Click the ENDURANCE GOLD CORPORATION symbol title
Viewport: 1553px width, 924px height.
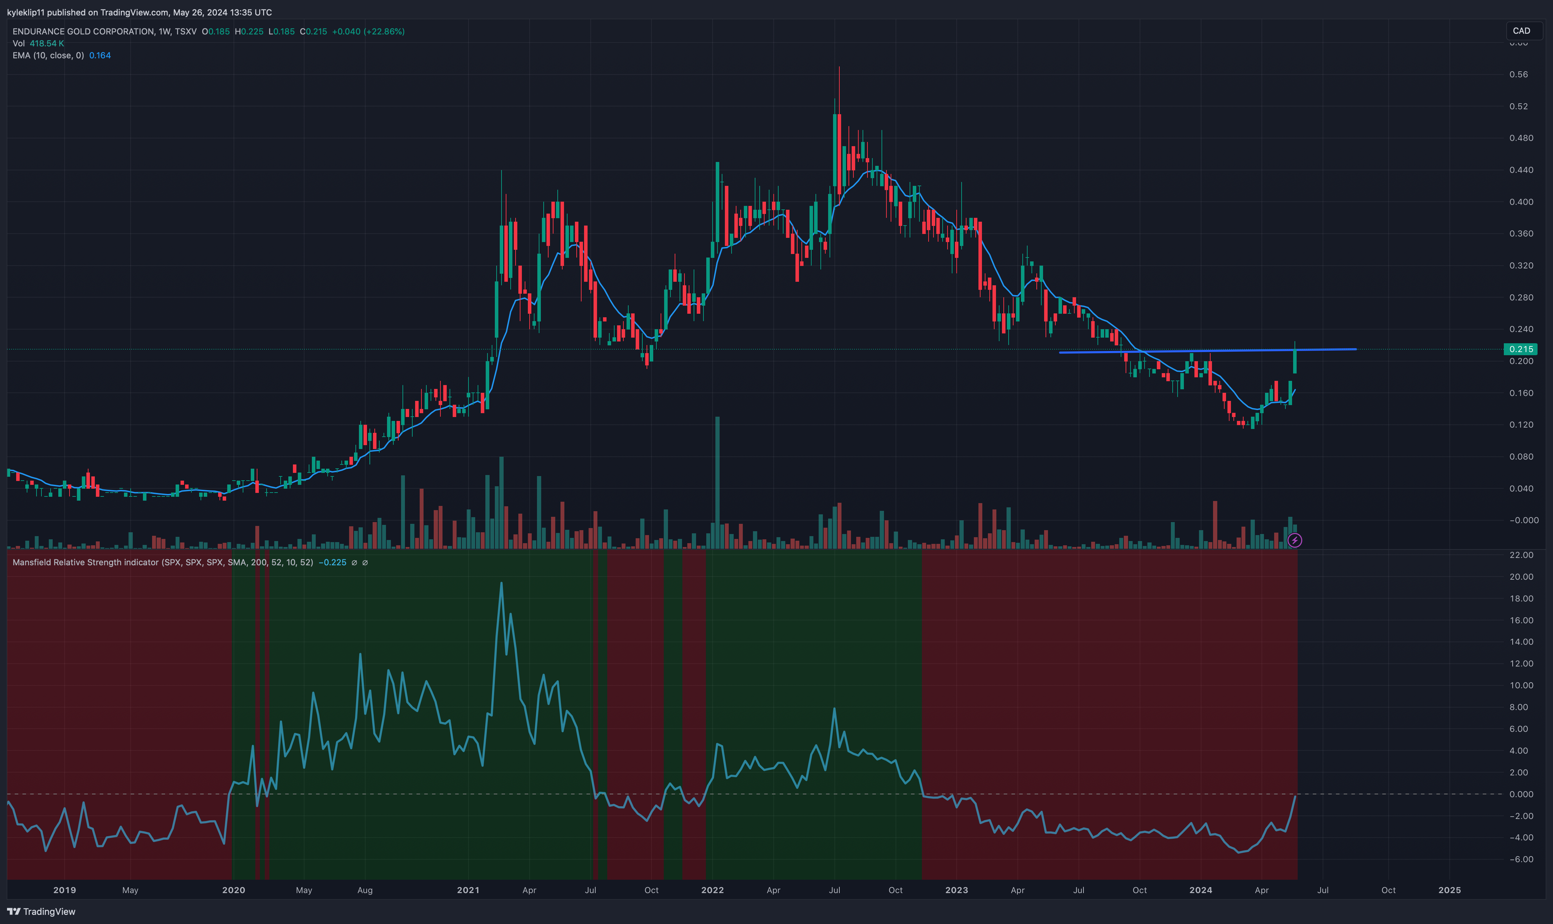click(x=83, y=31)
